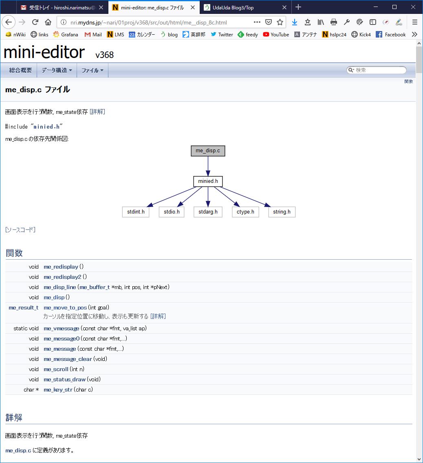Open the page actions three-dot menu
The height and width of the screenshot is (463, 423).
257,22
